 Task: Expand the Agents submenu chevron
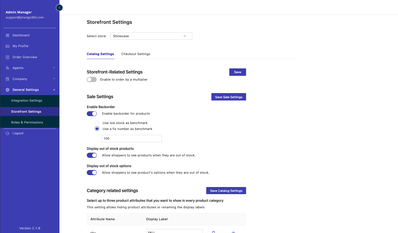click(54, 68)
